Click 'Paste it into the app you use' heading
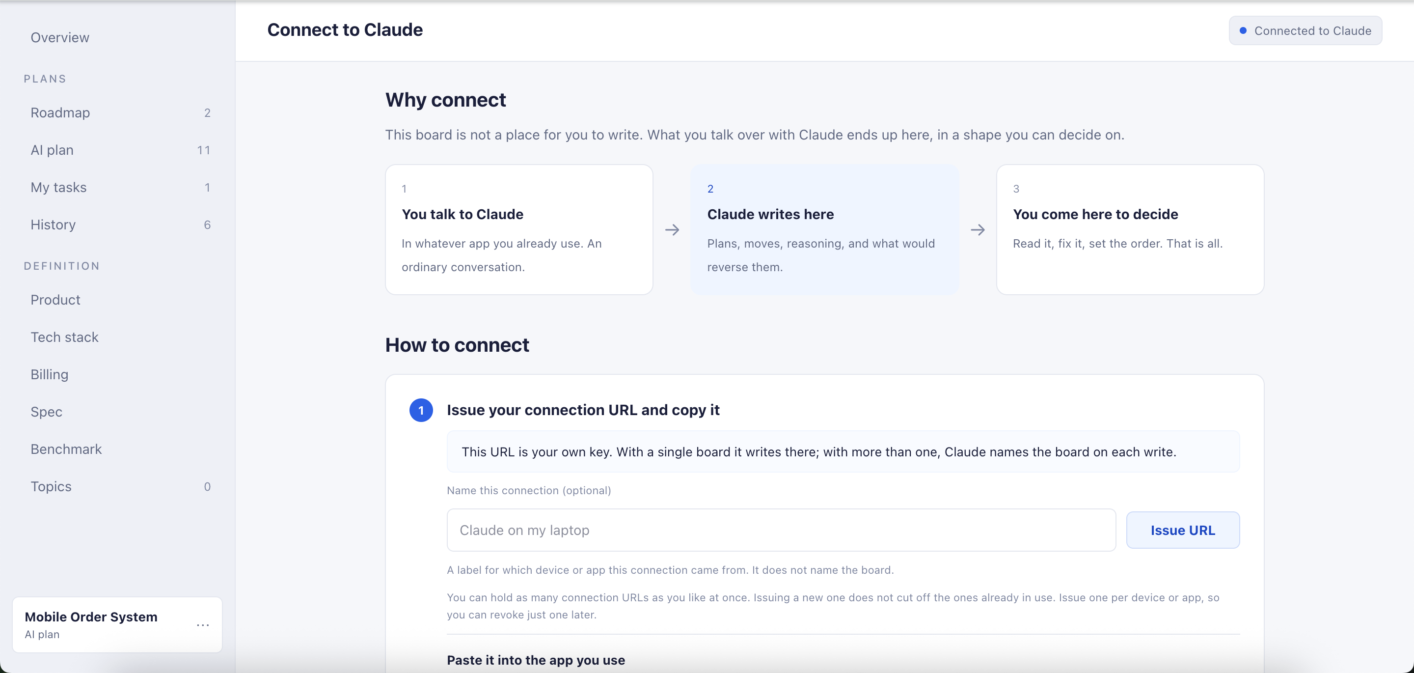Viewport: 1414px width, 673px height. pyautogui.click(x=536, y=660)
